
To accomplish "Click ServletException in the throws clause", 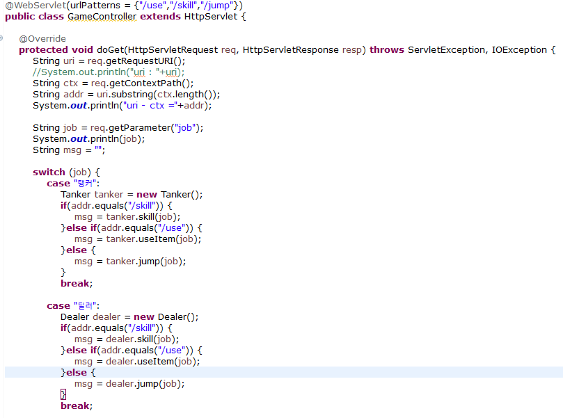I will click(446, 50).
